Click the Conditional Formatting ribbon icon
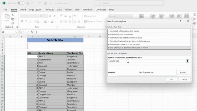 click(x=142, y=16)
